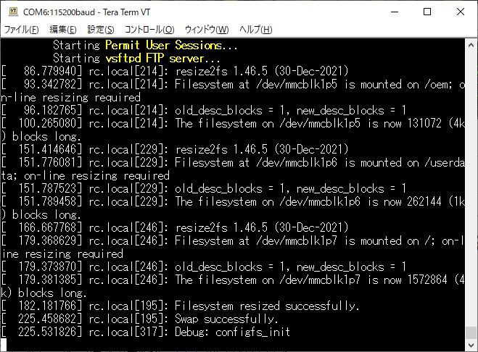Click the 'Filesystem resized successfully.' line

tap(267, 306)
